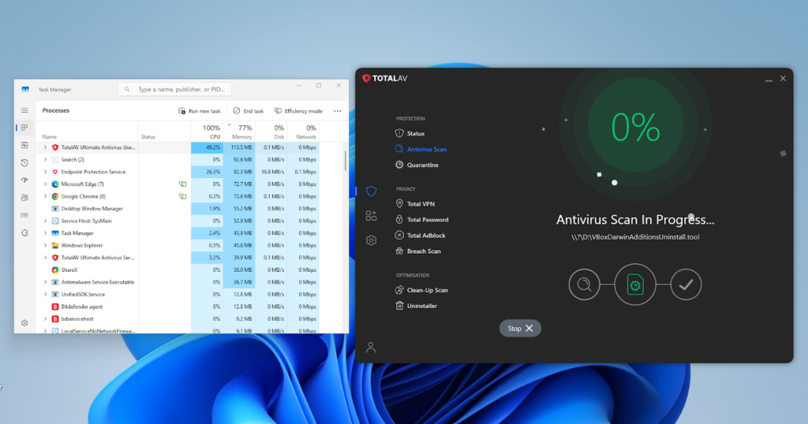Open the TotalAV account profile icon
Screen dimensions: 808x424
371,348
